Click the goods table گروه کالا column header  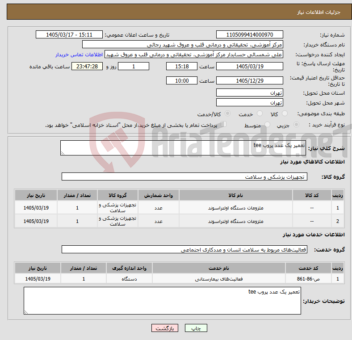coord(117,195)
